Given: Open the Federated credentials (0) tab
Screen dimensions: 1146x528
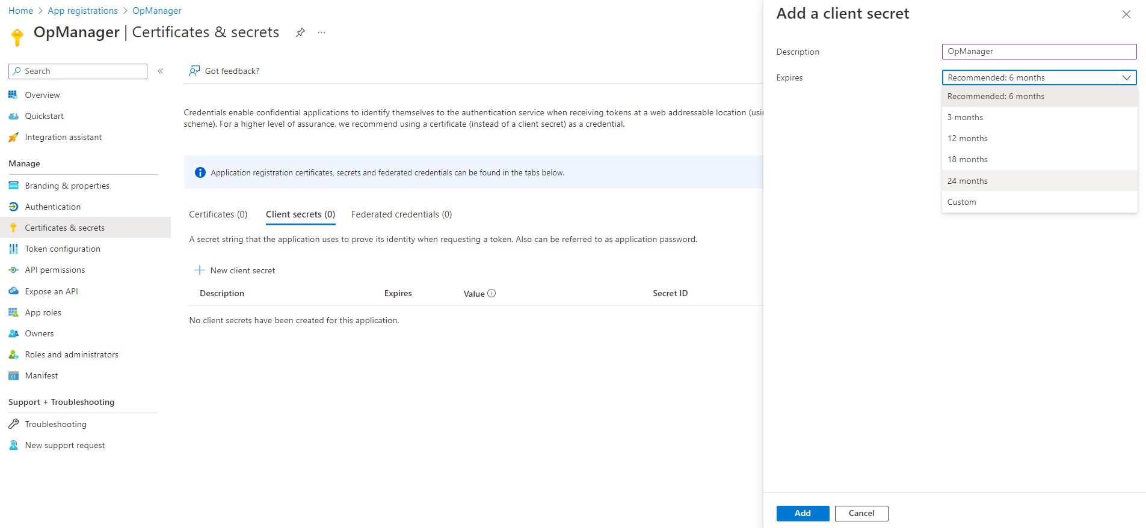Looking at the screenshot, I should tap(401, 214).
